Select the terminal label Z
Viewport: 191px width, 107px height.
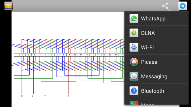(x=33, y=96)
